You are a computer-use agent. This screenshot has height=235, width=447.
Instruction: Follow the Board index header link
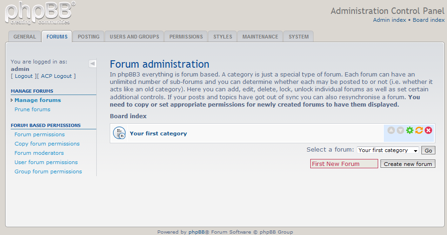pos(428,20)
